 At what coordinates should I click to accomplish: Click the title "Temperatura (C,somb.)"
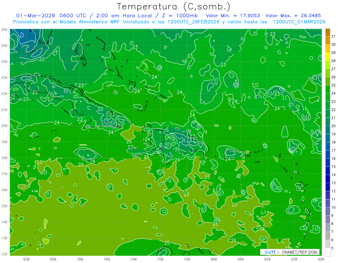[174, 7]
